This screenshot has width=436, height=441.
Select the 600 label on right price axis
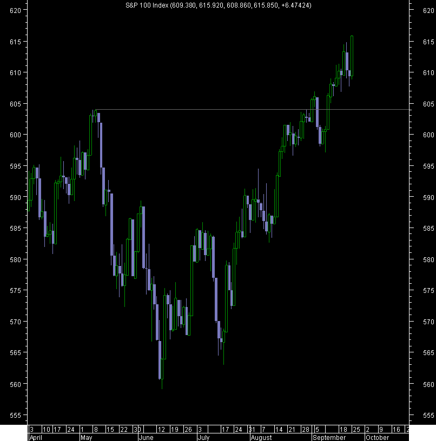(428, 135)
